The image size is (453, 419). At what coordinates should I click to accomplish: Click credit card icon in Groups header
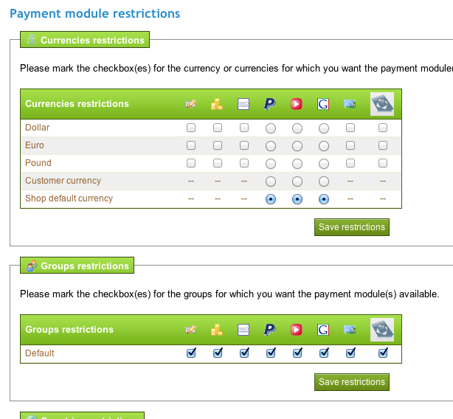pos(350,330)
